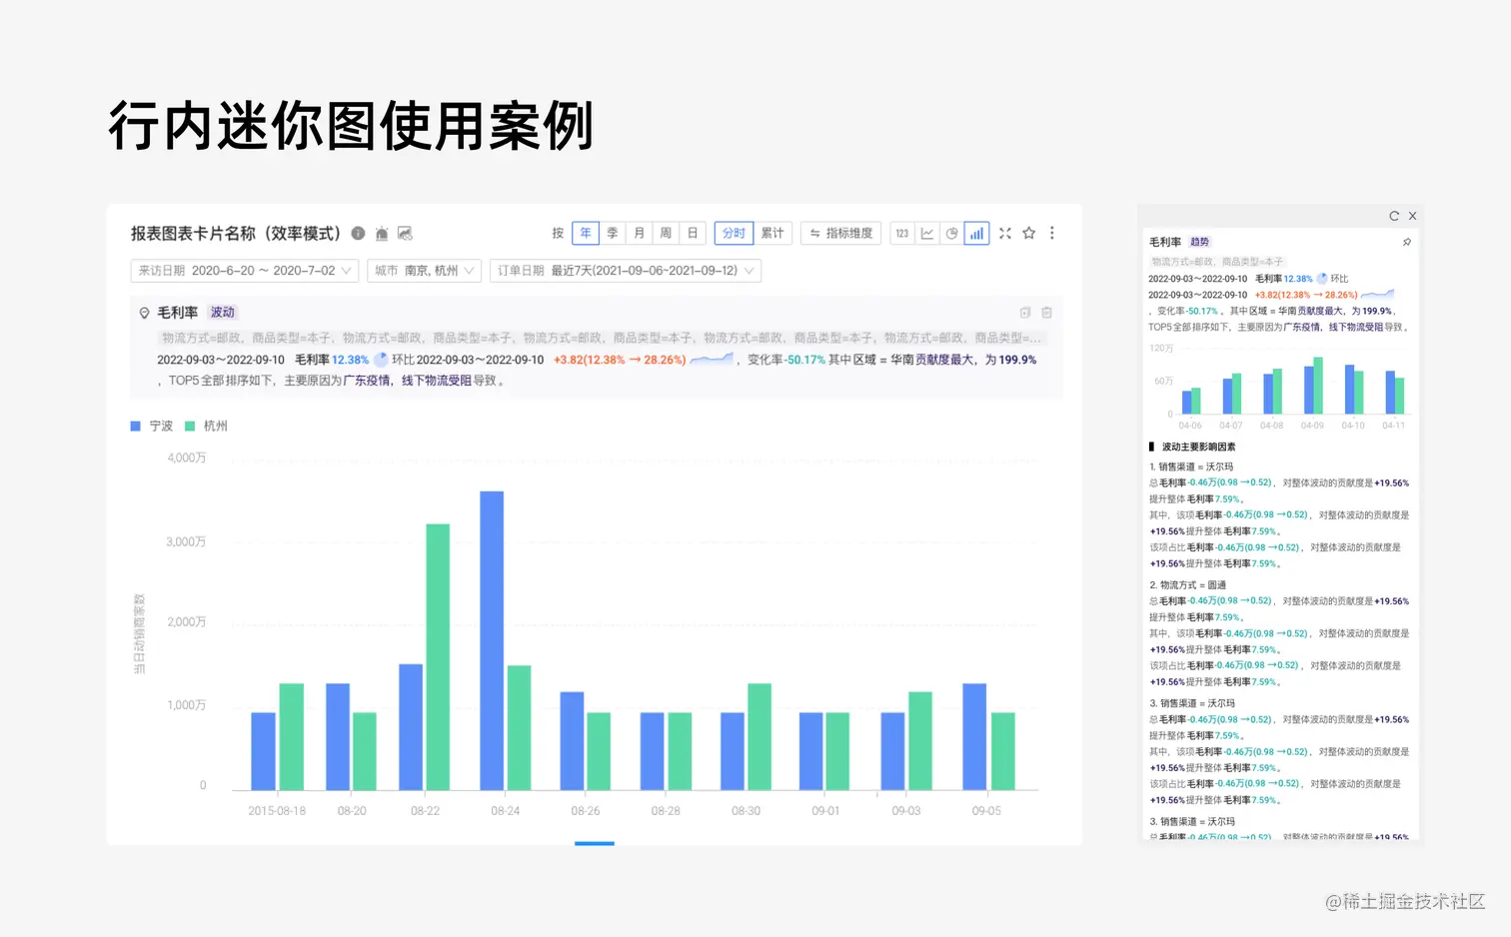Select the bar chart view icon

pos(976,233)
